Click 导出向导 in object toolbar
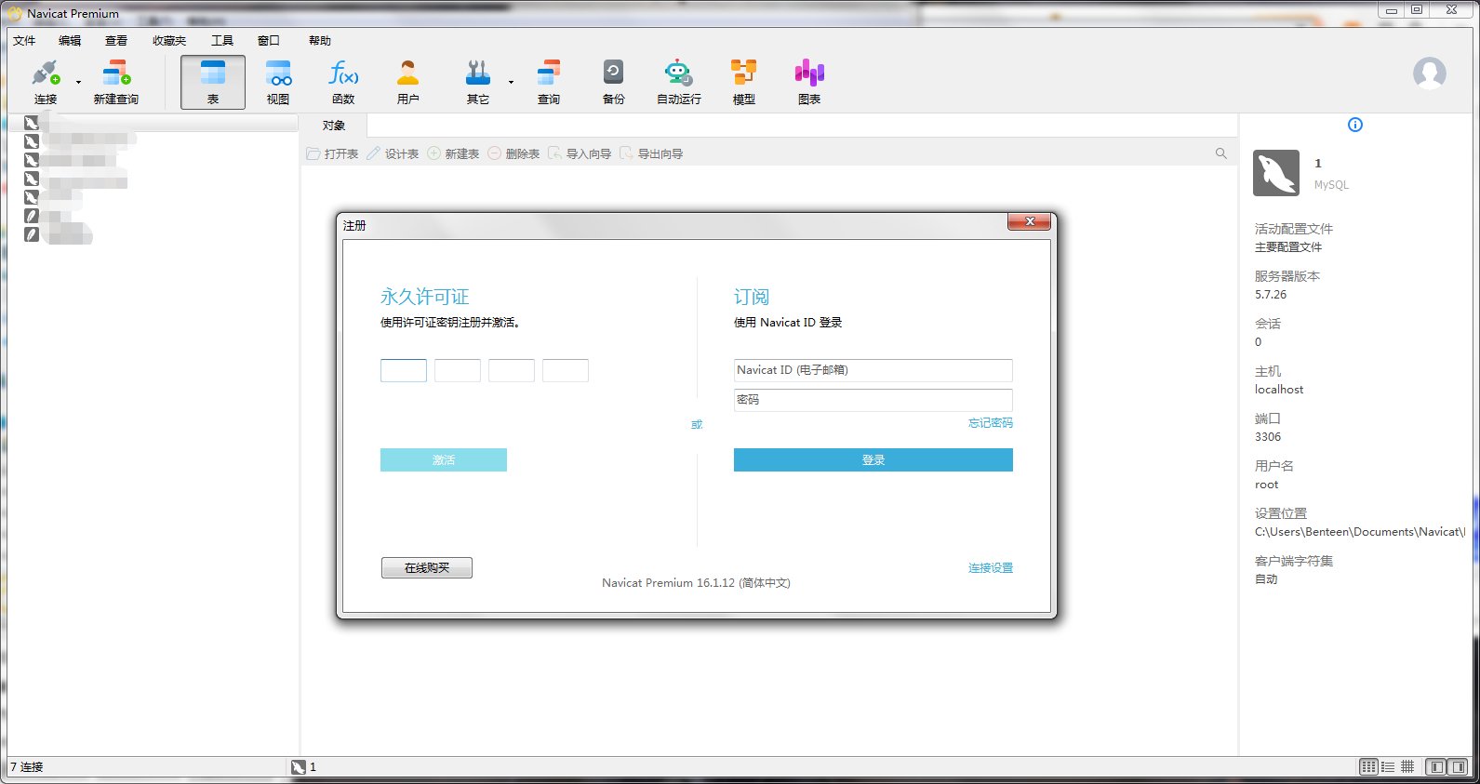Screen dimensions: 1480x784 tap(651, 153)
